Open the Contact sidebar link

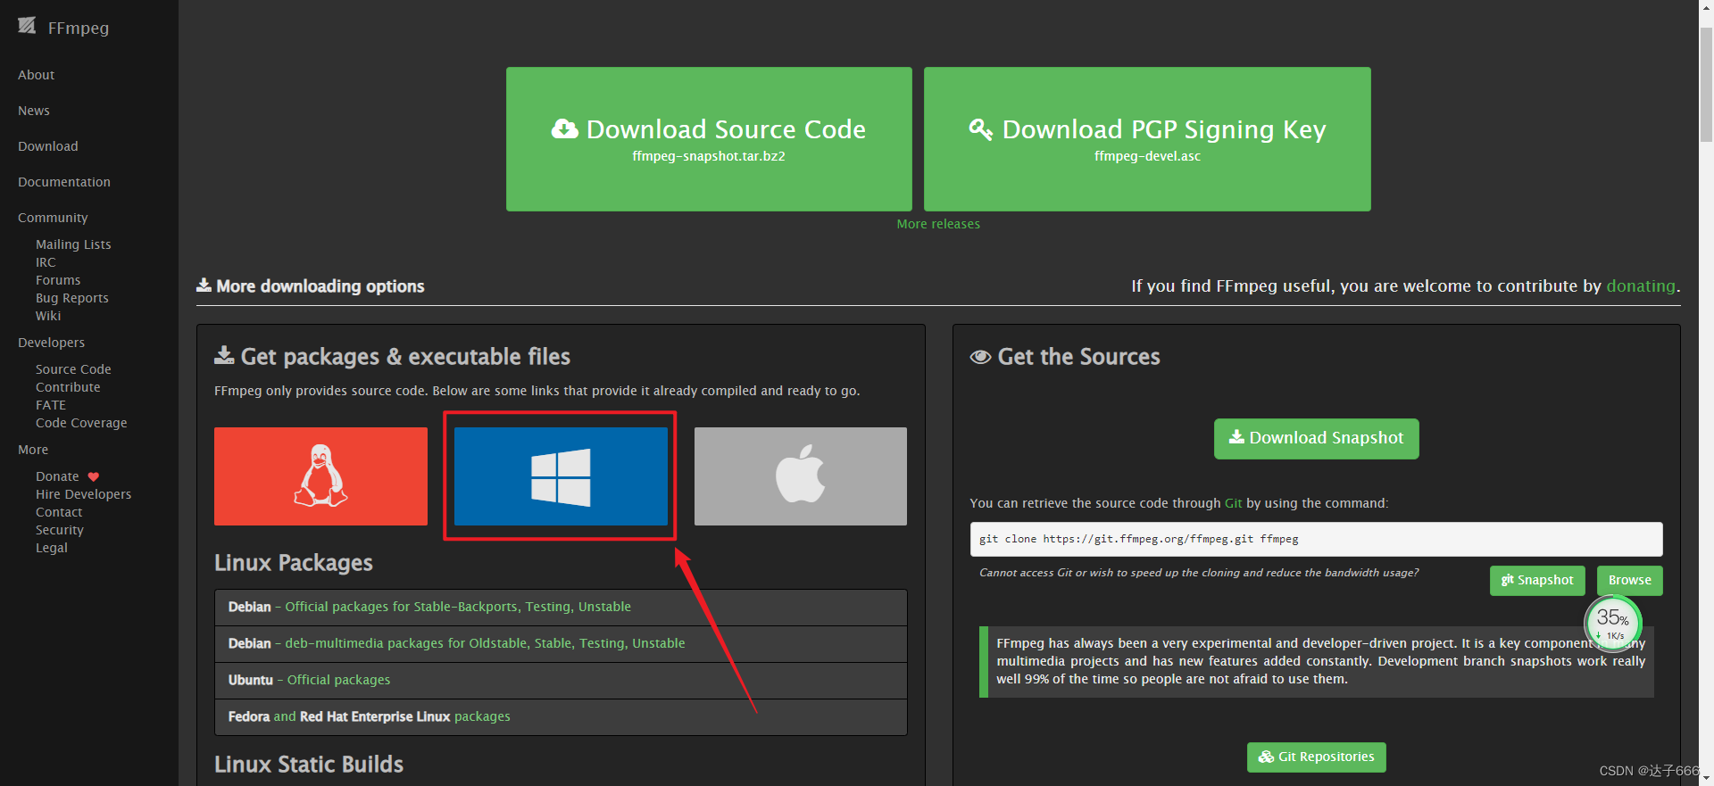(x=59, y=512)
